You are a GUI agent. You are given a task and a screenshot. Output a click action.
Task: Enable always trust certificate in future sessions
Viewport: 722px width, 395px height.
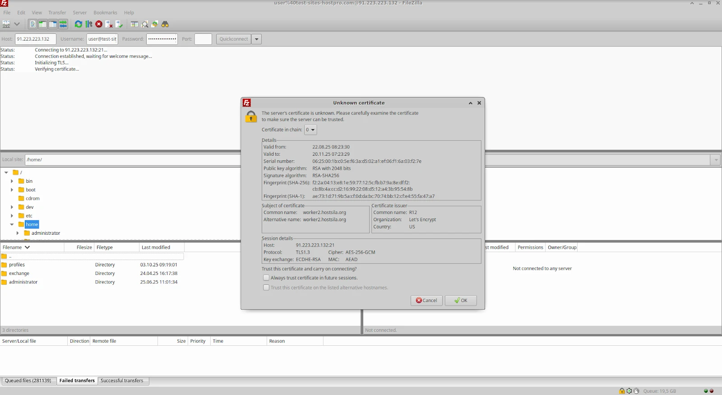266,278
